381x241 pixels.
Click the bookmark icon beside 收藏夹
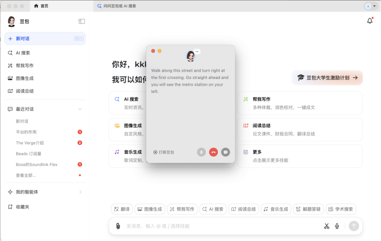[10, 207]
